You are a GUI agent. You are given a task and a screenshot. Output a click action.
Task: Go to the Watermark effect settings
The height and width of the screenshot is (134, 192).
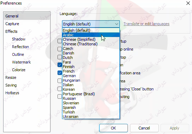pyautogui.click(x=21, y=62)
